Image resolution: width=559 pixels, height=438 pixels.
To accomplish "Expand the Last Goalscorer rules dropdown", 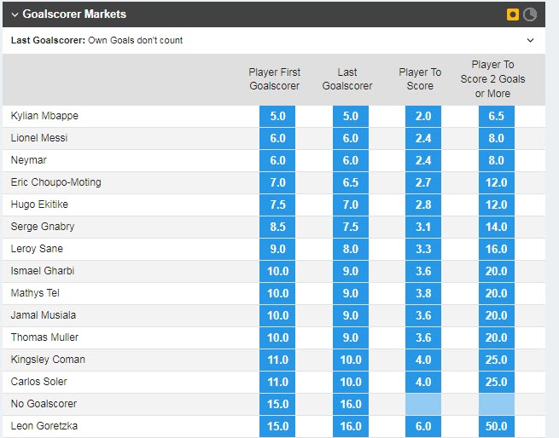I will pos(530,40).
